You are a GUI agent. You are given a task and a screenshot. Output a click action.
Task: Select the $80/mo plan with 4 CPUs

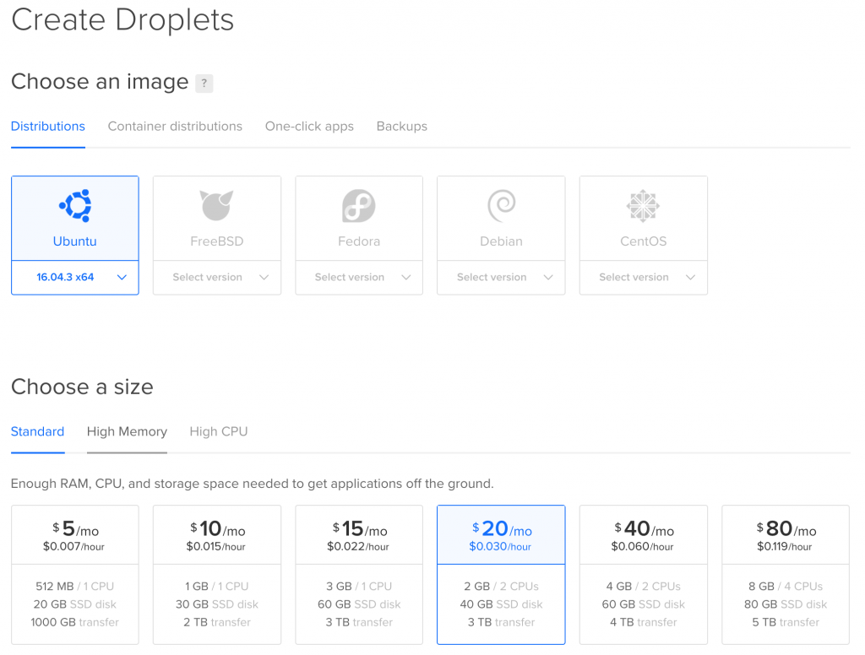(785, 574)
